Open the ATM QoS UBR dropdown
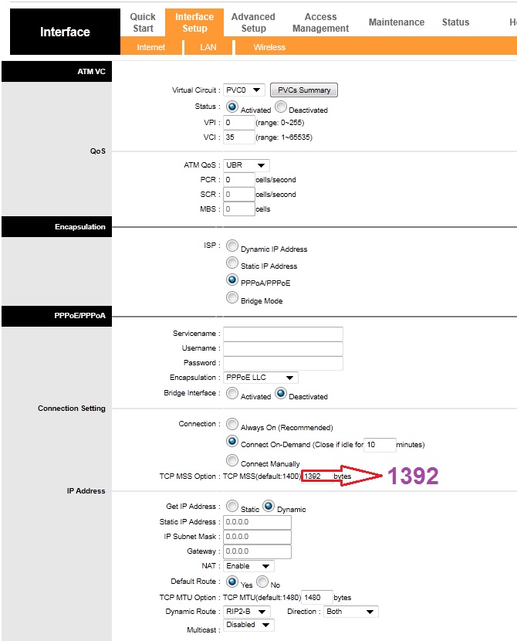 [246, 165]
